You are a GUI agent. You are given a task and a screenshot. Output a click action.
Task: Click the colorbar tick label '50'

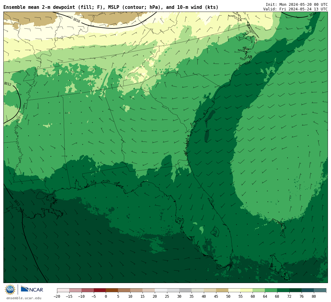(228, 296)
